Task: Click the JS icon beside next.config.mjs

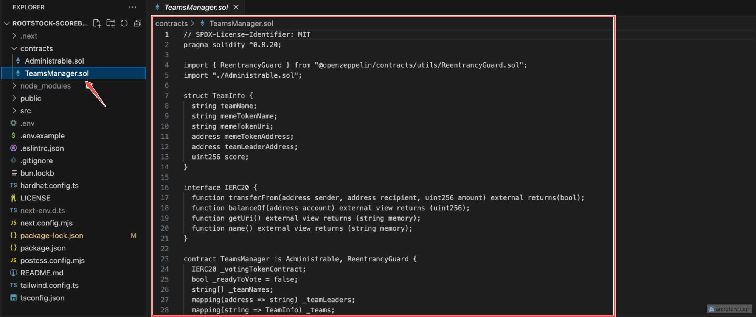Action: click(13, 223)
